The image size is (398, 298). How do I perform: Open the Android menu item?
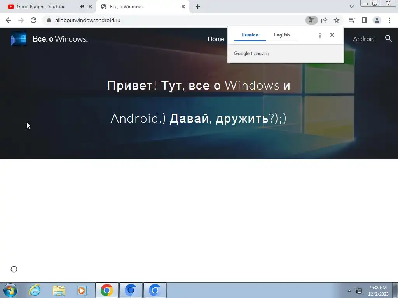click(x=364, y=39)
